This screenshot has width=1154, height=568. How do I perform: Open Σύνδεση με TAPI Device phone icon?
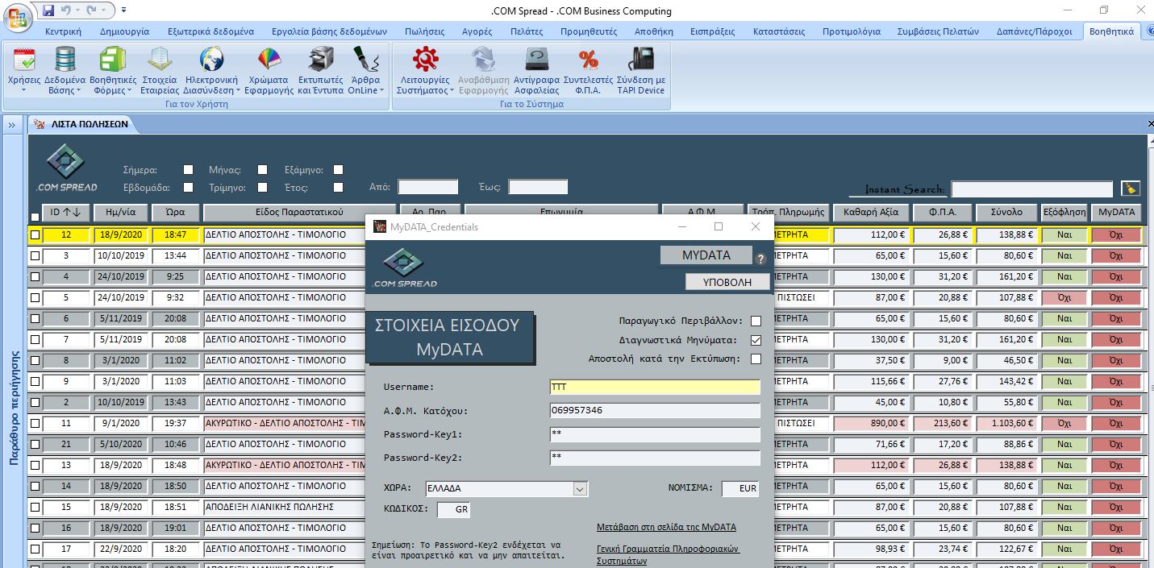tap(641, 59)
